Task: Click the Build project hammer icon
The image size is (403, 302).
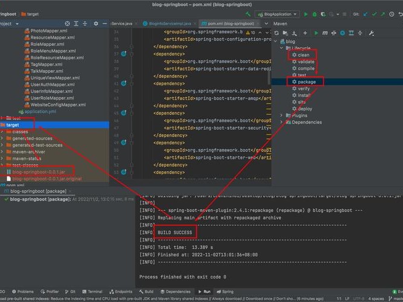Action: coord(248,14)
